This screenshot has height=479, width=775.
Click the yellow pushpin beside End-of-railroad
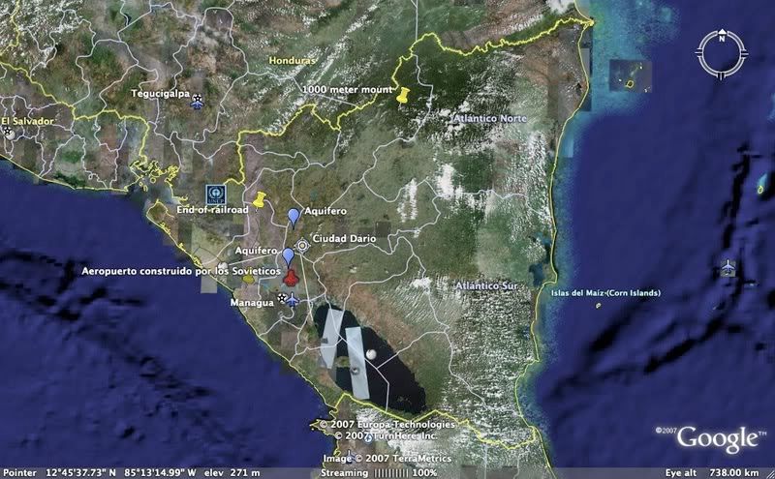tap(259, 198)
